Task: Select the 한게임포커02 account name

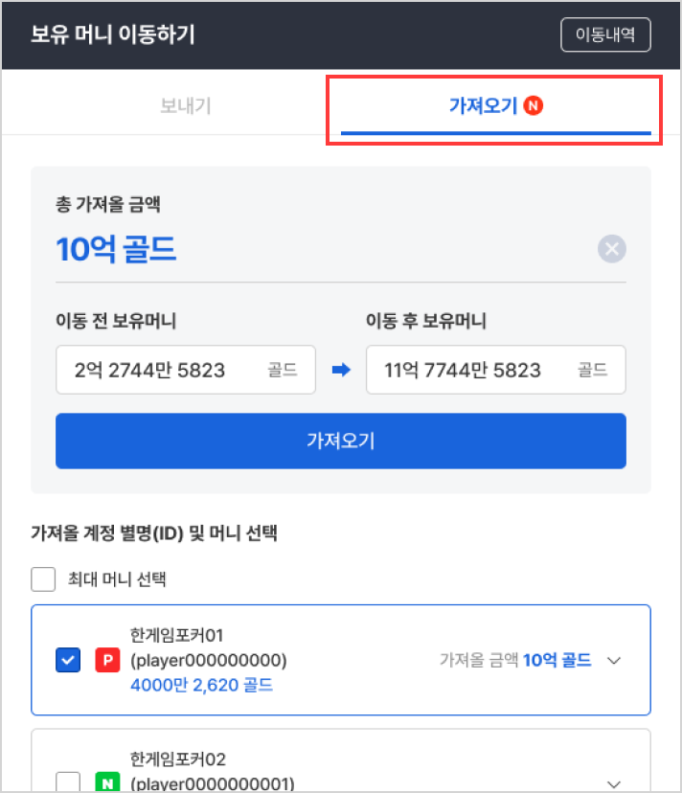Action: tap(178, 759)
